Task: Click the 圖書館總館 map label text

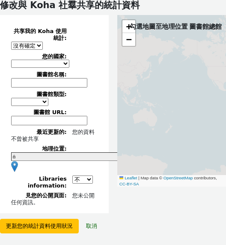Action: (x=205, y=27)
